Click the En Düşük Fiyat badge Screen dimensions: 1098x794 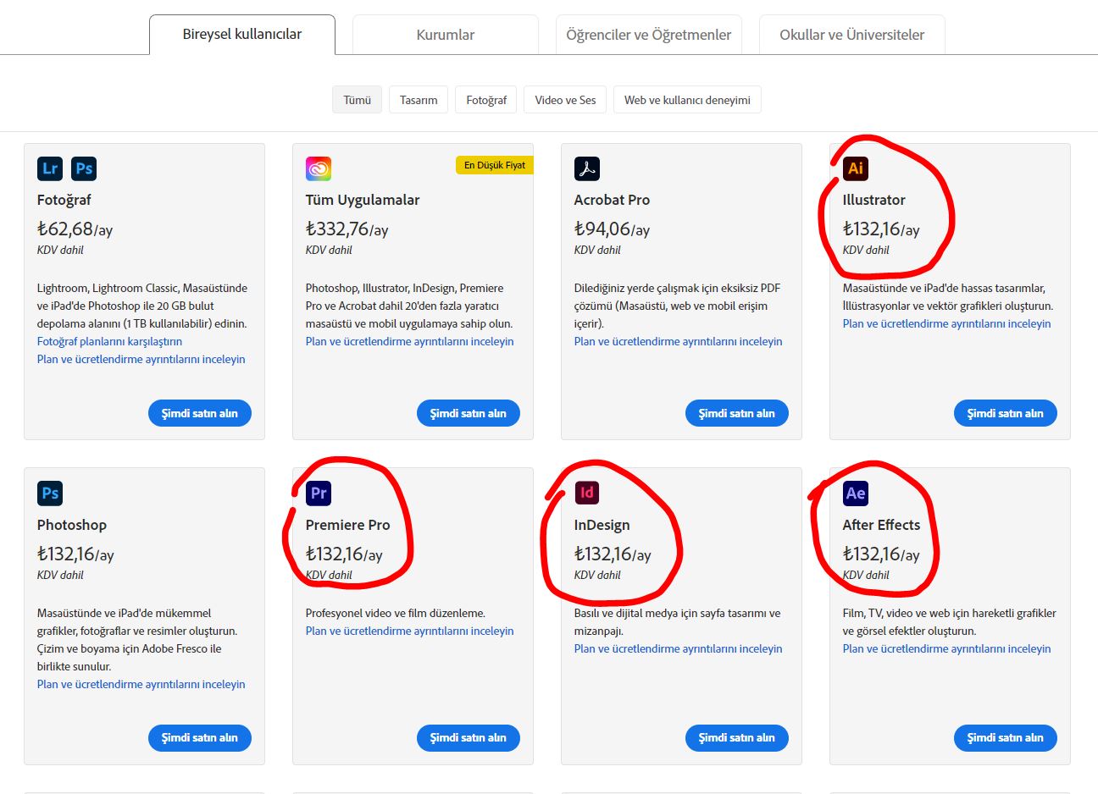pos(495,165)
